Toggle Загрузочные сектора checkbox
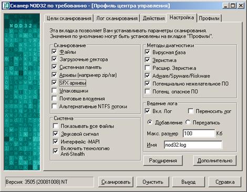Image resolution: width=247 pixels, height=192 pixels. coord(54,59)
